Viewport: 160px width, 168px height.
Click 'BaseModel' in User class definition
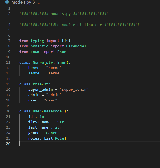pyautogui.click(x=54, y=111)
